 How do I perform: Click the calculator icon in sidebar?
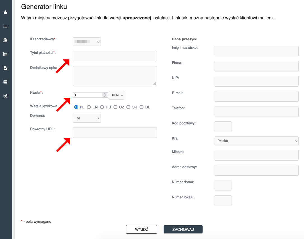pyautogui.click(x=6, y=54)
